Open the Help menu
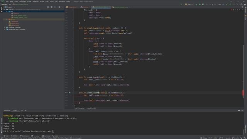The height and width of the screenshot is (139, 247). coord(68,2)
